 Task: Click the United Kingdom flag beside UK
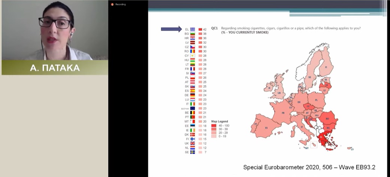(193, 143)
